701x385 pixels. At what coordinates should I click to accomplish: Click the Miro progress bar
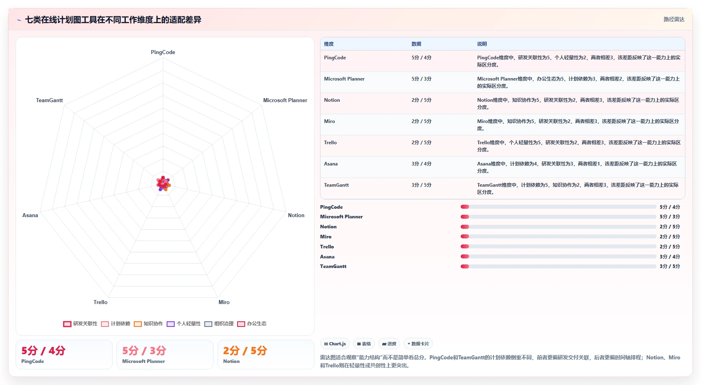tap(558, 236)
